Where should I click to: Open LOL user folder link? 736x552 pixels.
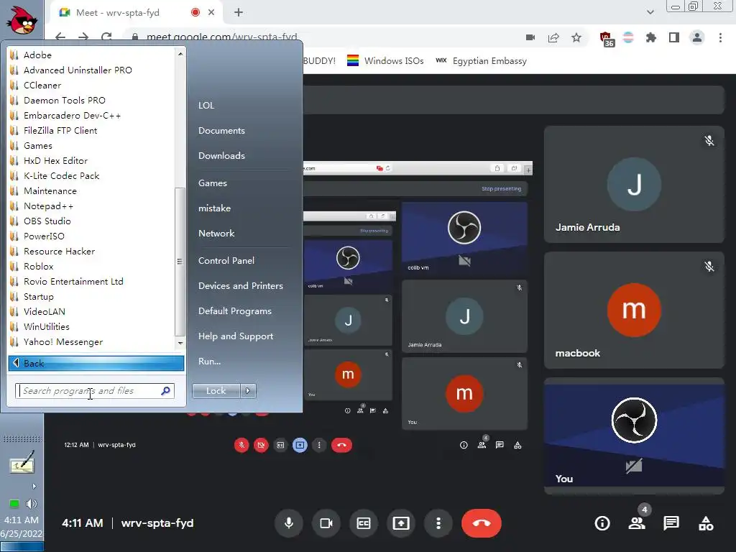206,105
